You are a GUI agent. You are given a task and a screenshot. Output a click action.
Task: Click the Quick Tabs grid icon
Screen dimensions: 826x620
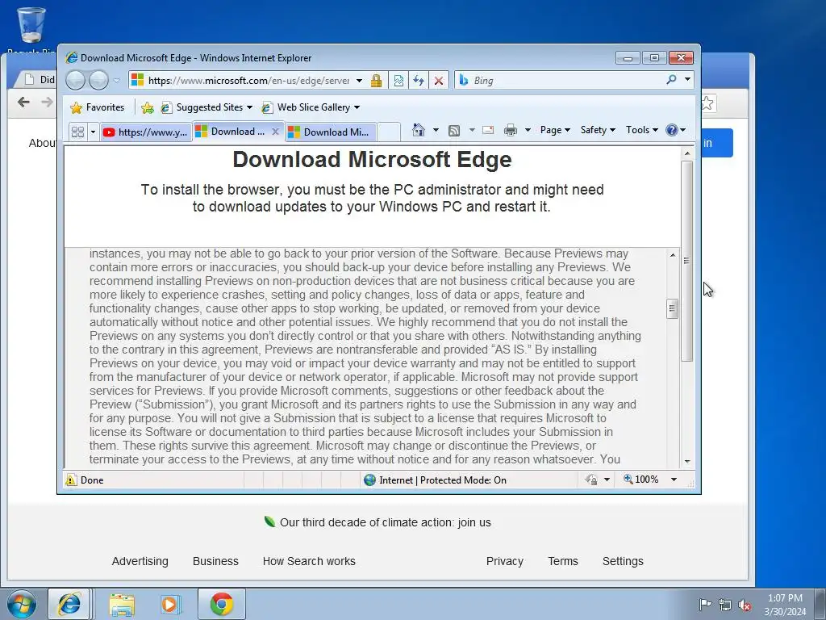78,132
